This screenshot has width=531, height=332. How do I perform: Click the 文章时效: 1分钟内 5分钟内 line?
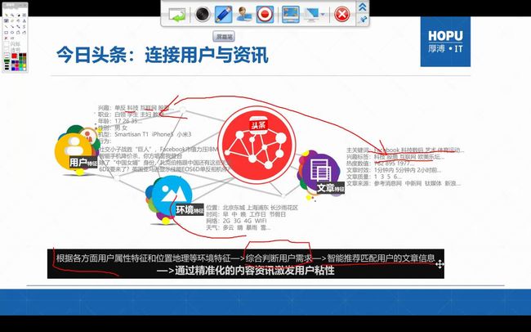tap(394, 170)
